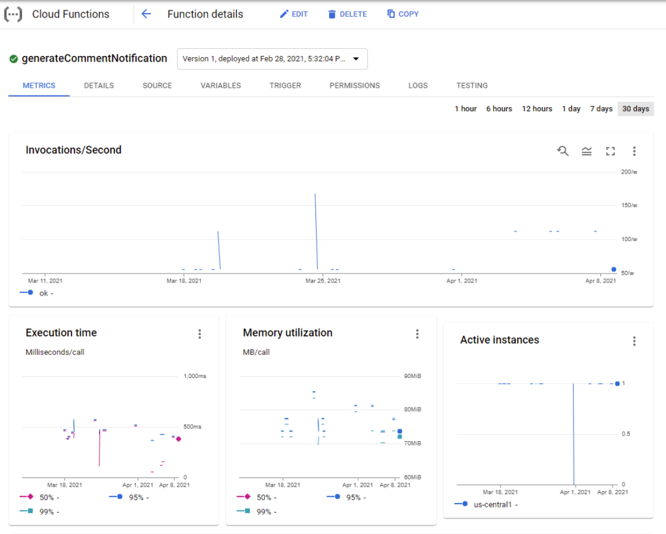Open the Invocations/Second more options menu
The height and width of the screenshot is (534, 666).
tap(634, 151)
